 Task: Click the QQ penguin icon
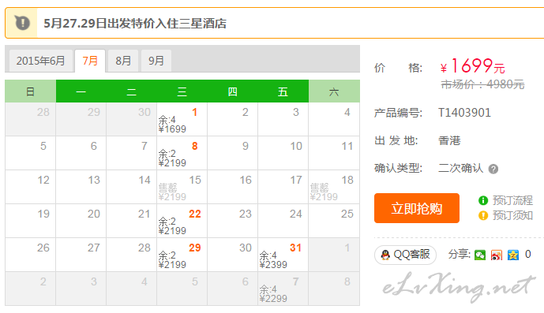(x=385, y=255)
